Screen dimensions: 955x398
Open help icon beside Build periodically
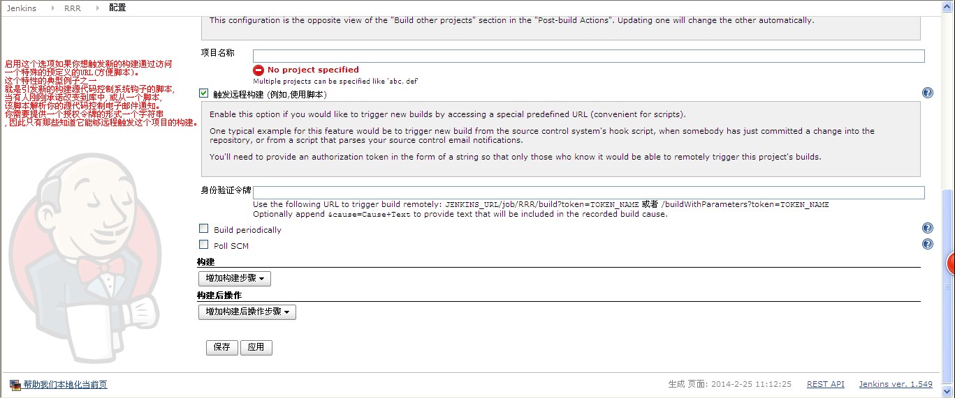(x=928, y=228)
